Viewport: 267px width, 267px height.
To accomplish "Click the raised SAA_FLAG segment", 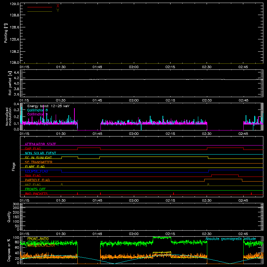I will (225, 175).
